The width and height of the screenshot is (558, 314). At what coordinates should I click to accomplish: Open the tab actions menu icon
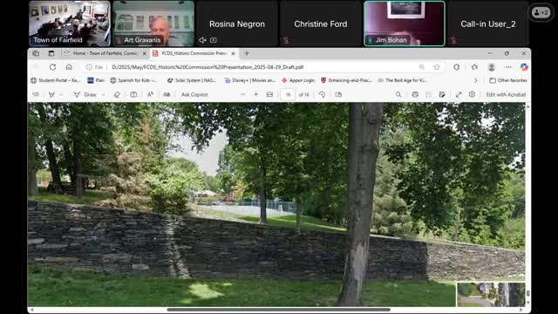pyautogui.click(x=51, y=53)
